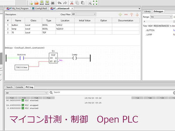Select the Cut scissors icon
Viewport: 175px width, 131px height.
(x=71, y=3)
